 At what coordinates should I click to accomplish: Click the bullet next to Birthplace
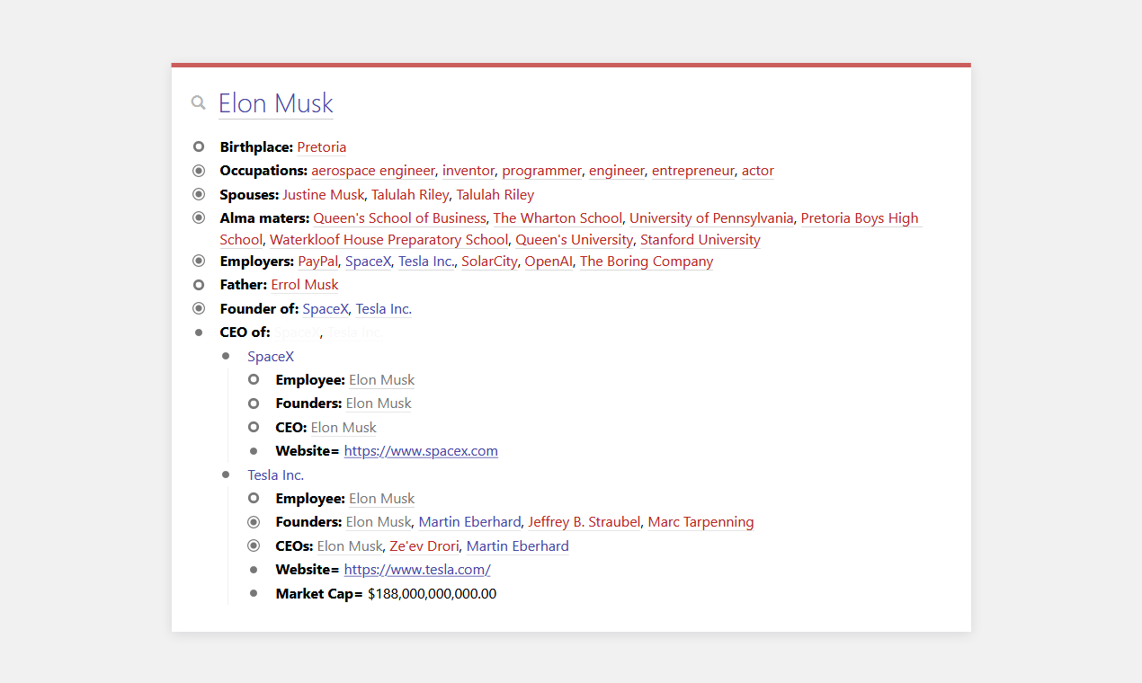[x=199, y=146]
